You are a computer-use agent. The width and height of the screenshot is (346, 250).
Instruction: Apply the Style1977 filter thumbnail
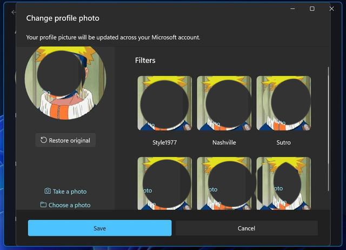coord(164,103)
